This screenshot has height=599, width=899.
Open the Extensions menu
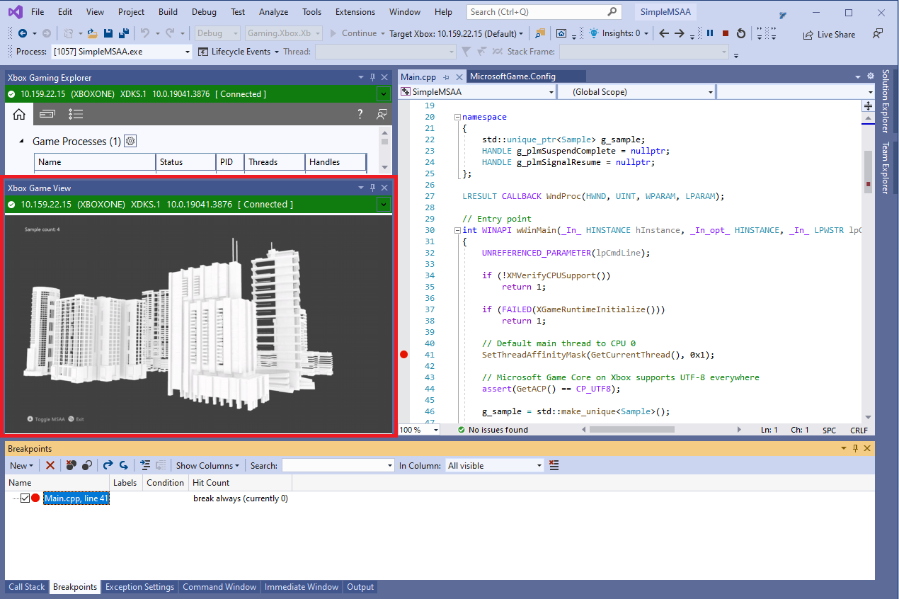tap(355, 12)
